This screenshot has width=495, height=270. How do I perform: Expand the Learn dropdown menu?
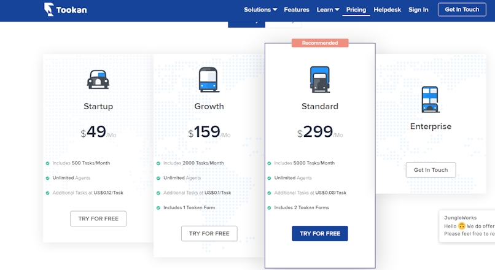328,10
